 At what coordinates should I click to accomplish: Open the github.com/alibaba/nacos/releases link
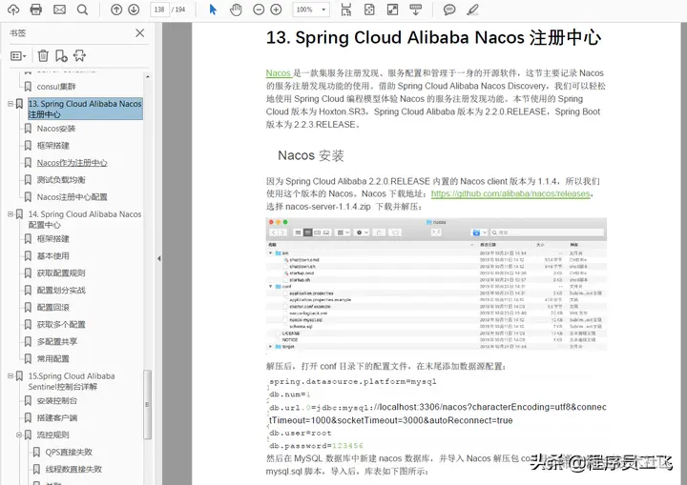click(x=510, y=193)
